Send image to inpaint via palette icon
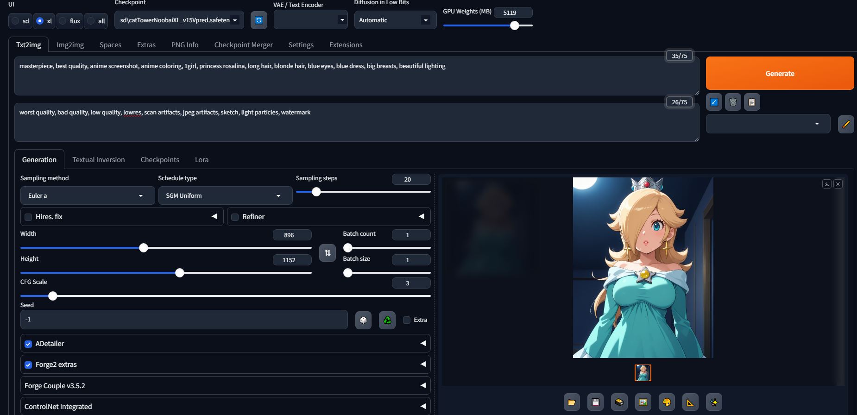This screenshot has width=857, height=415. (667, 402)
